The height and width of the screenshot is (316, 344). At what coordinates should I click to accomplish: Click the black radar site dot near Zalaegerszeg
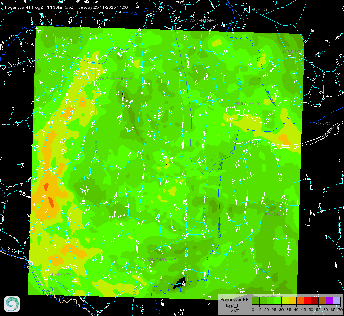[122, 94]
